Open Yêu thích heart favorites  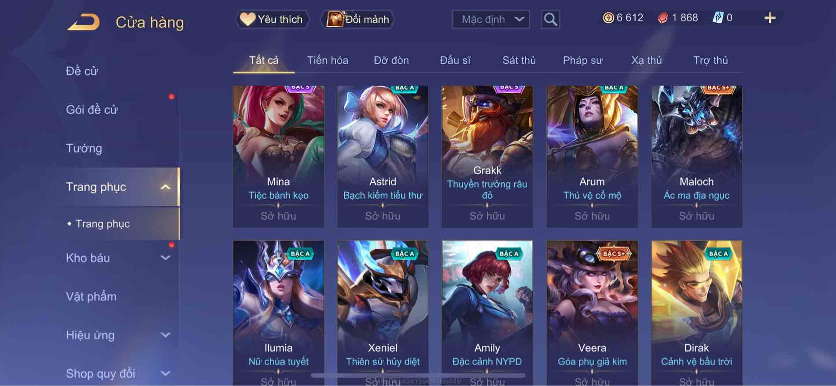coord(272,19)
